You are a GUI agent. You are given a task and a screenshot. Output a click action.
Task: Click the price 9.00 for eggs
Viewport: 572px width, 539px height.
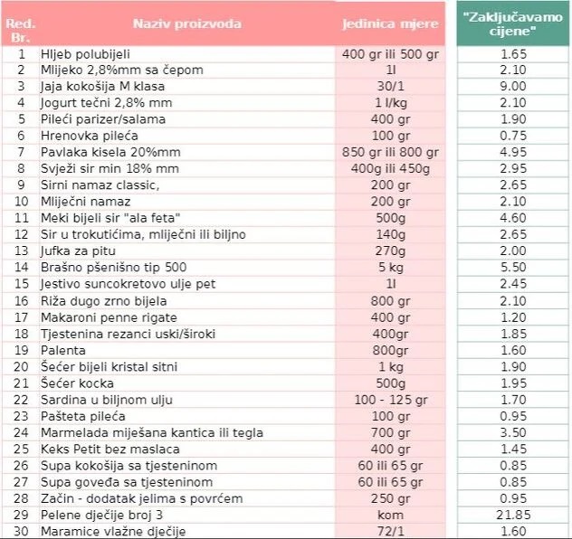tap(512, 87)
